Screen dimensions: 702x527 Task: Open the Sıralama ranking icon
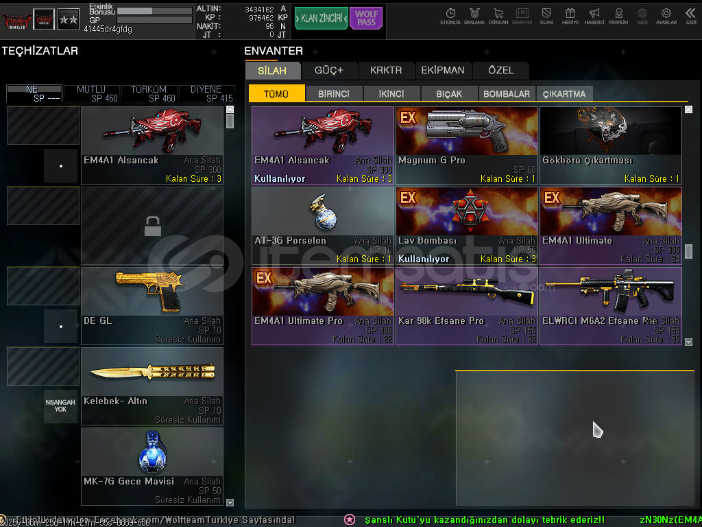pos(474,16)
